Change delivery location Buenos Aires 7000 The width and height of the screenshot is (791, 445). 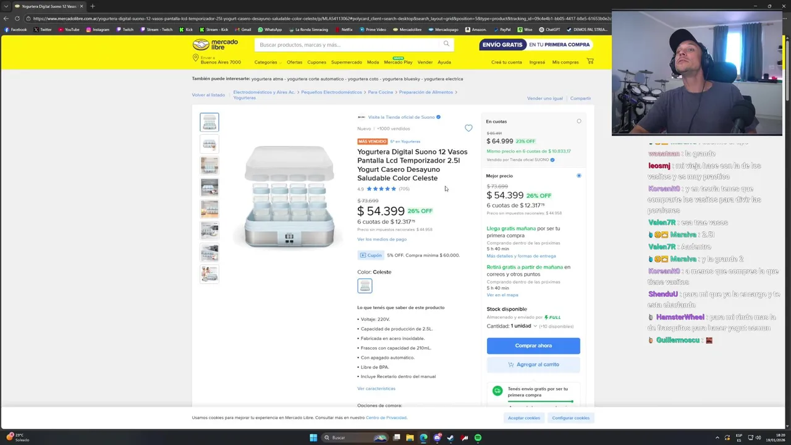pyautogui.click(x=217, y=60)
